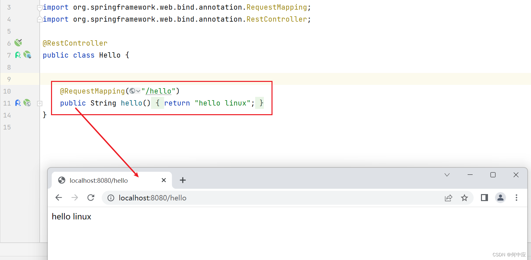Go forward in the browser

tap(75, 198)
